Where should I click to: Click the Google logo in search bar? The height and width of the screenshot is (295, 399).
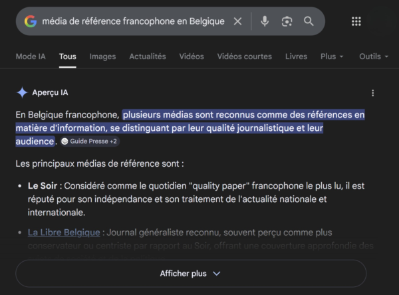click(x=31, y=21)
